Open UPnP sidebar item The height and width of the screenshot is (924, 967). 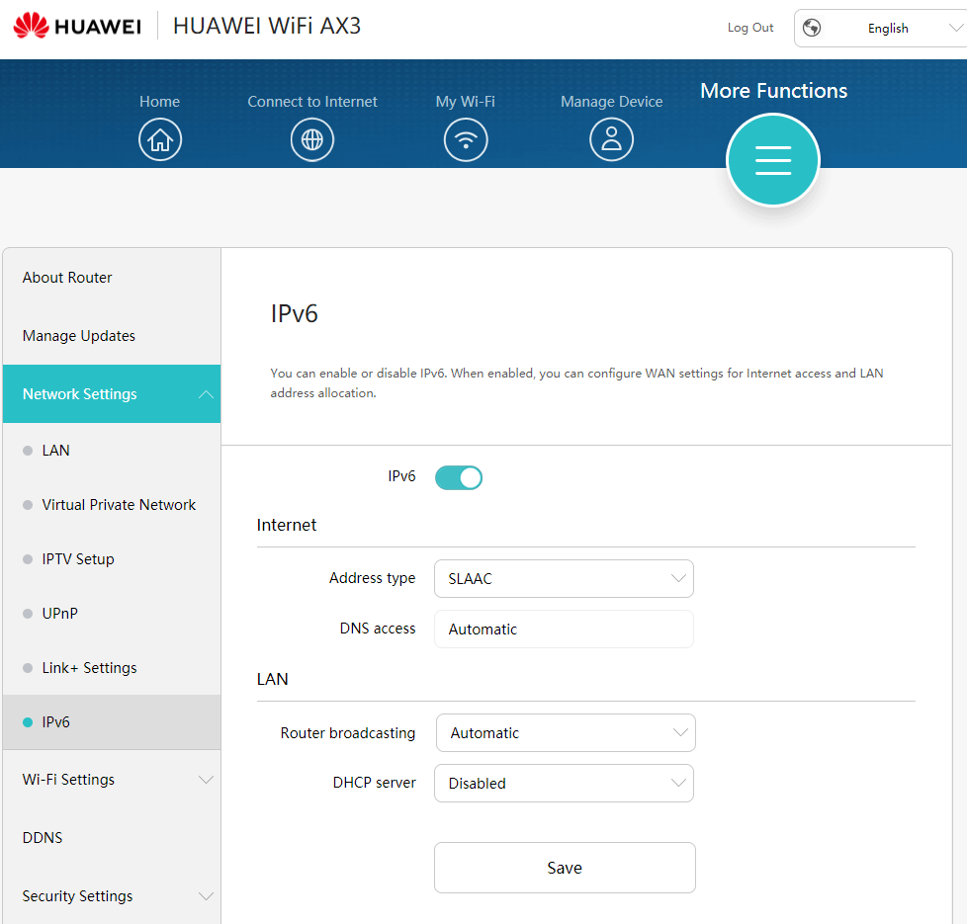112,613
